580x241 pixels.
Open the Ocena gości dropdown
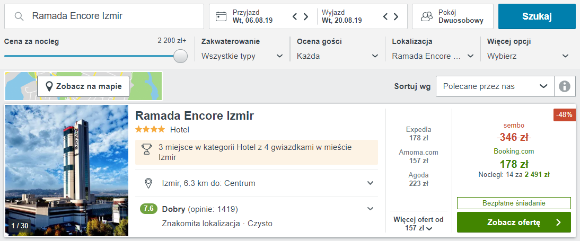(x=338, y=56)
